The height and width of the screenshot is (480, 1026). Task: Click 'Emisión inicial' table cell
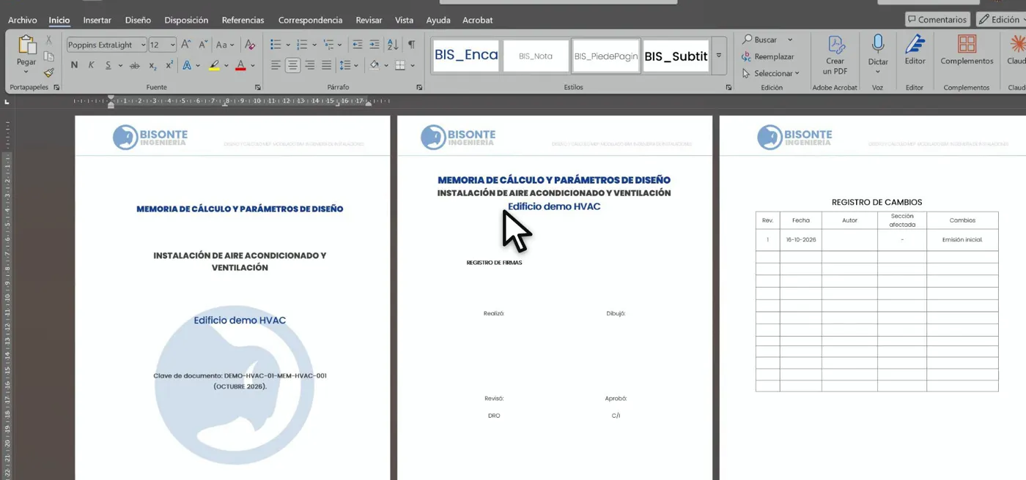pos(962,240)
